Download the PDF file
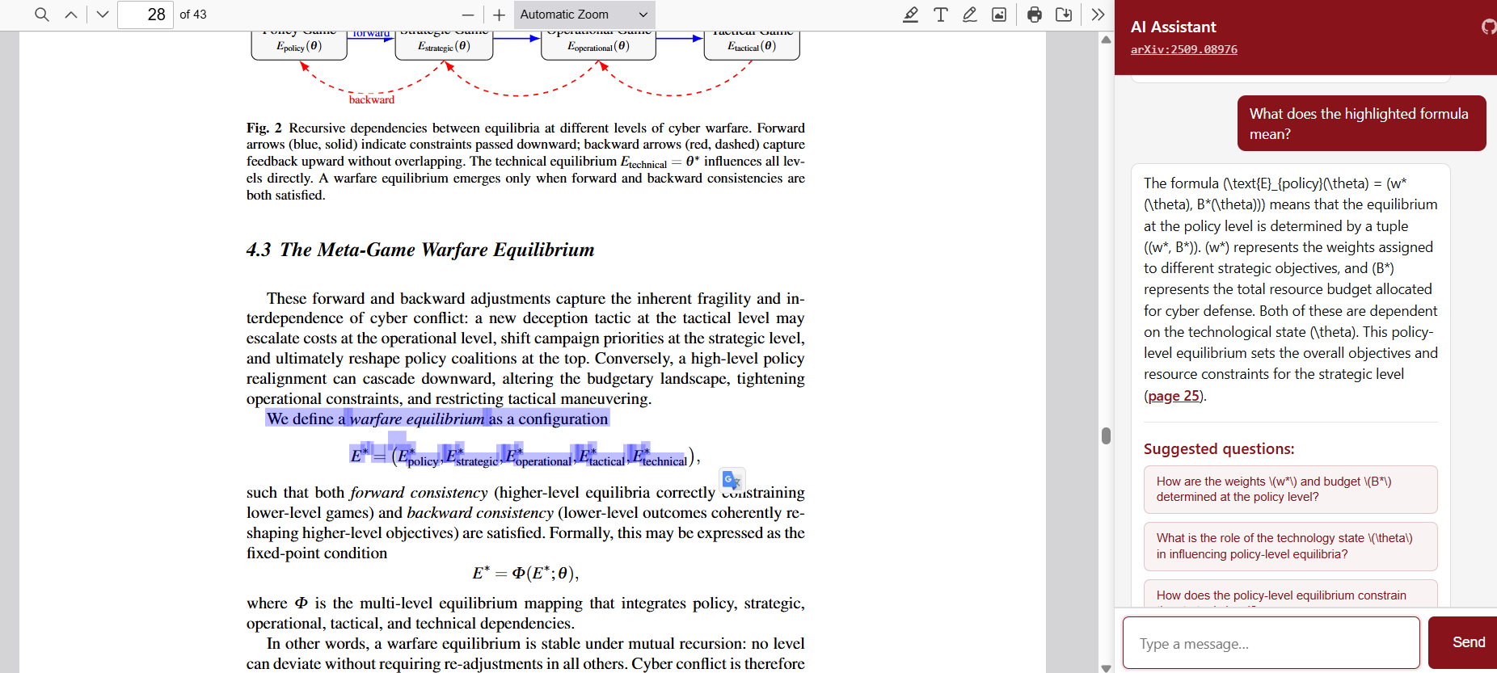The image size is (1497, 673). click(x=1064, y=15)
